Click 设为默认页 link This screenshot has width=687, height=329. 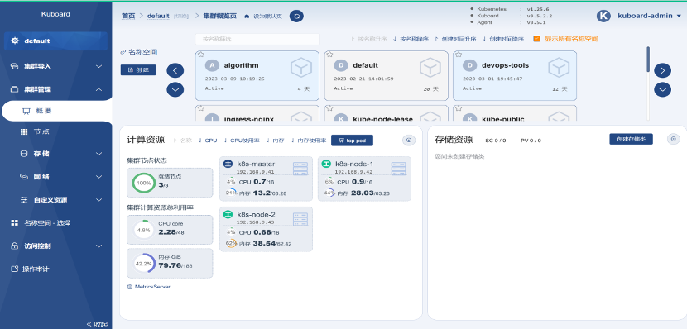(x=267, y=17)
